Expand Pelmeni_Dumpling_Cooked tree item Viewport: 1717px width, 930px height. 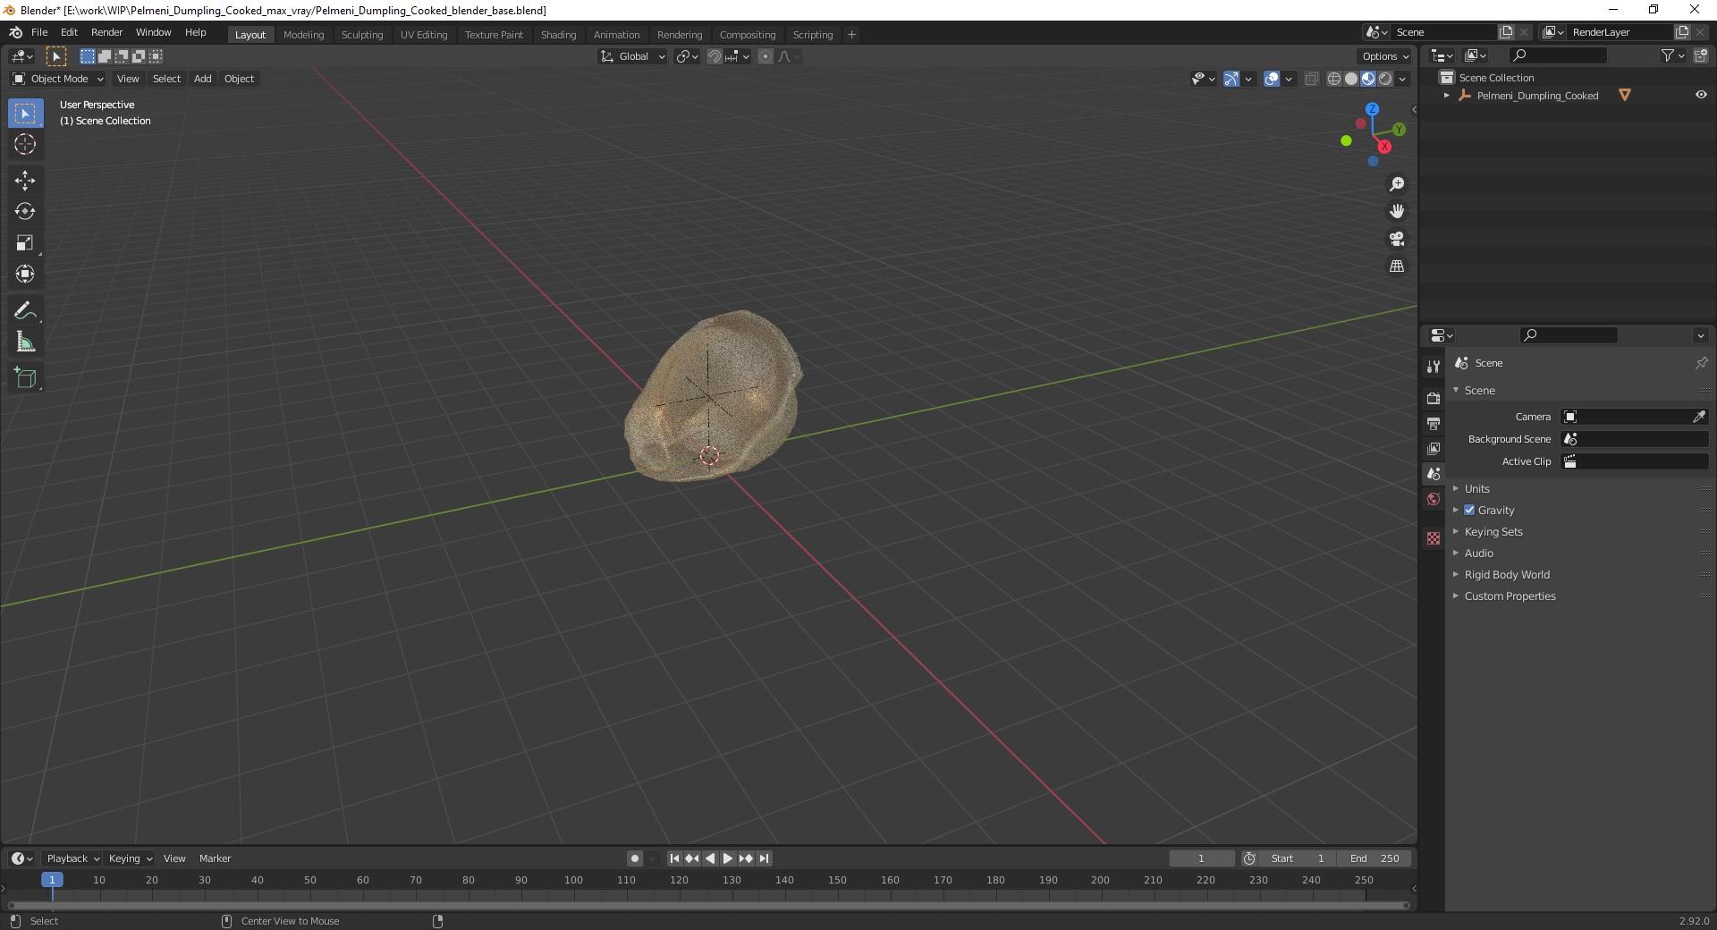click(1446, 95)
